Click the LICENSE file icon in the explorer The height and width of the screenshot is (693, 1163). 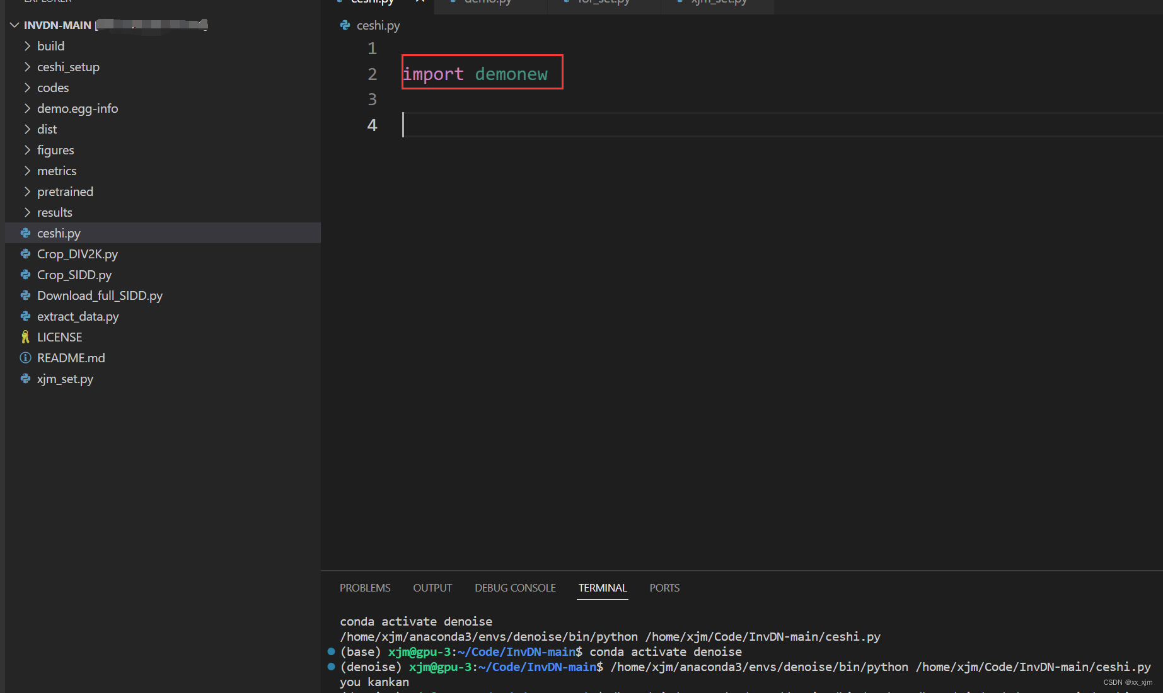tap(25, 336)
